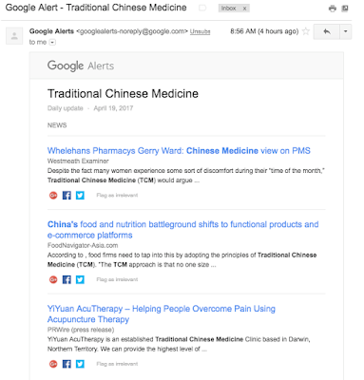The image size is (364, 380).
Task: Expand recipient details next to 'to me'
Action: (x=52, y=42)
